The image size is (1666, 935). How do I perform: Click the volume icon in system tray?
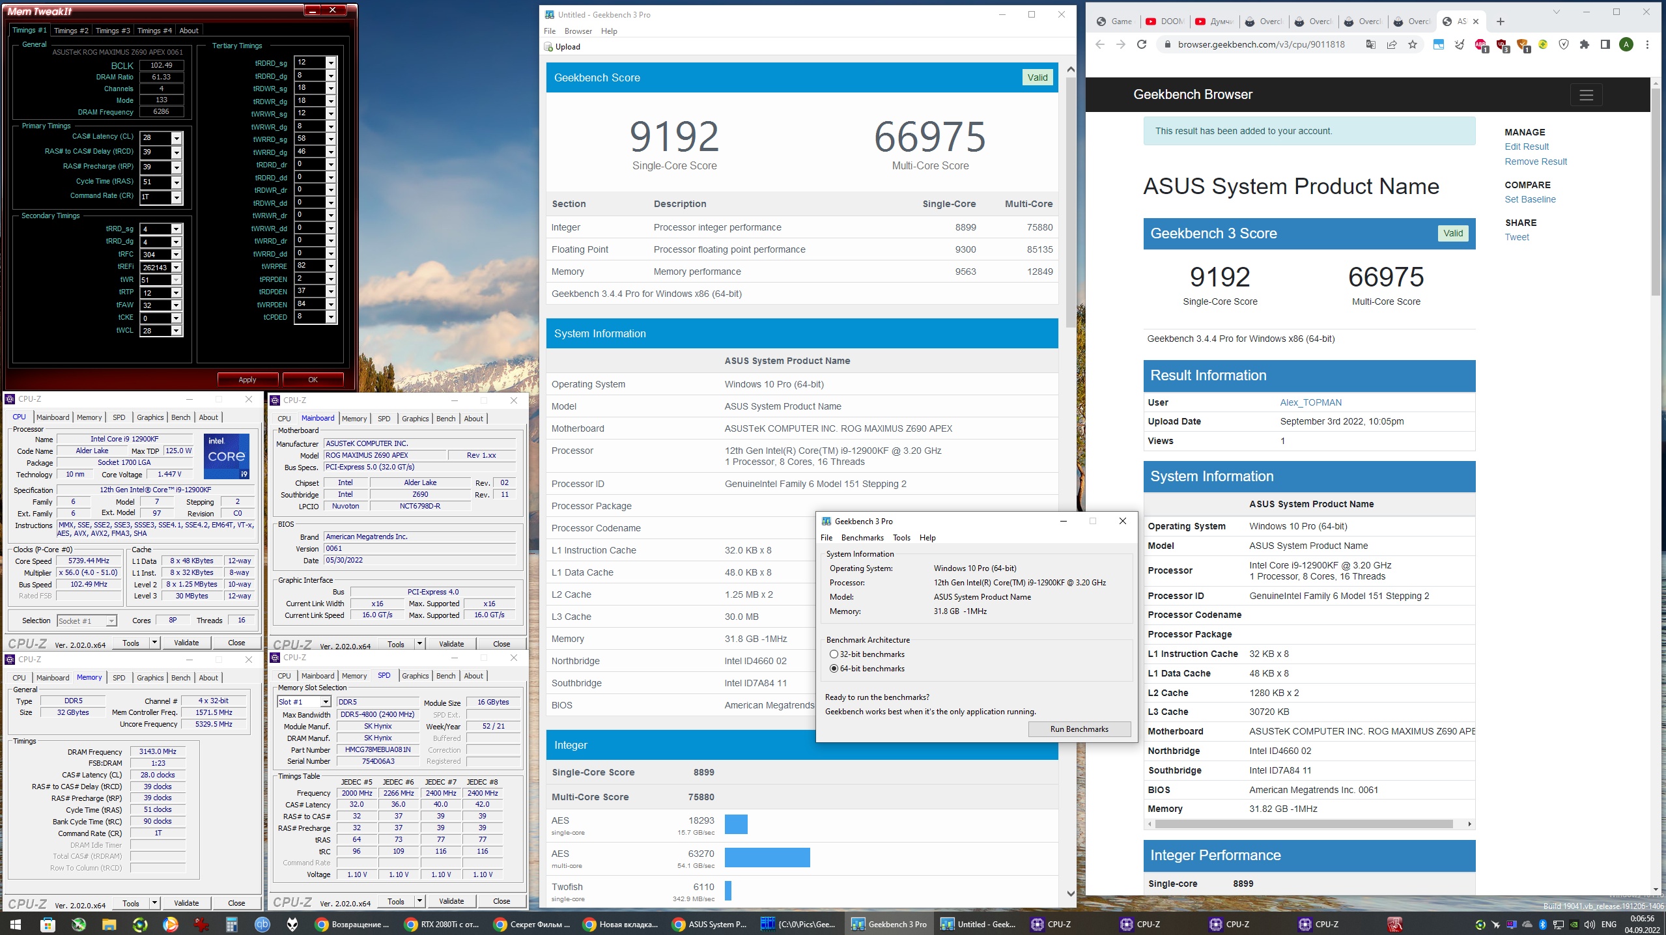click(x=1590, y=924)
